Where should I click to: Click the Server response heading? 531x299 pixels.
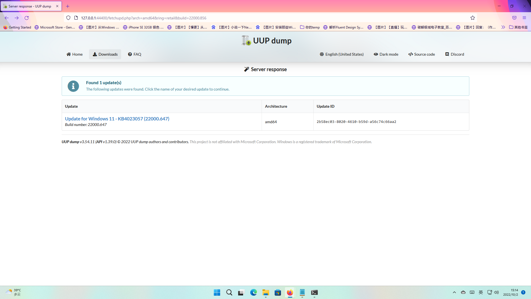point(265,69)
